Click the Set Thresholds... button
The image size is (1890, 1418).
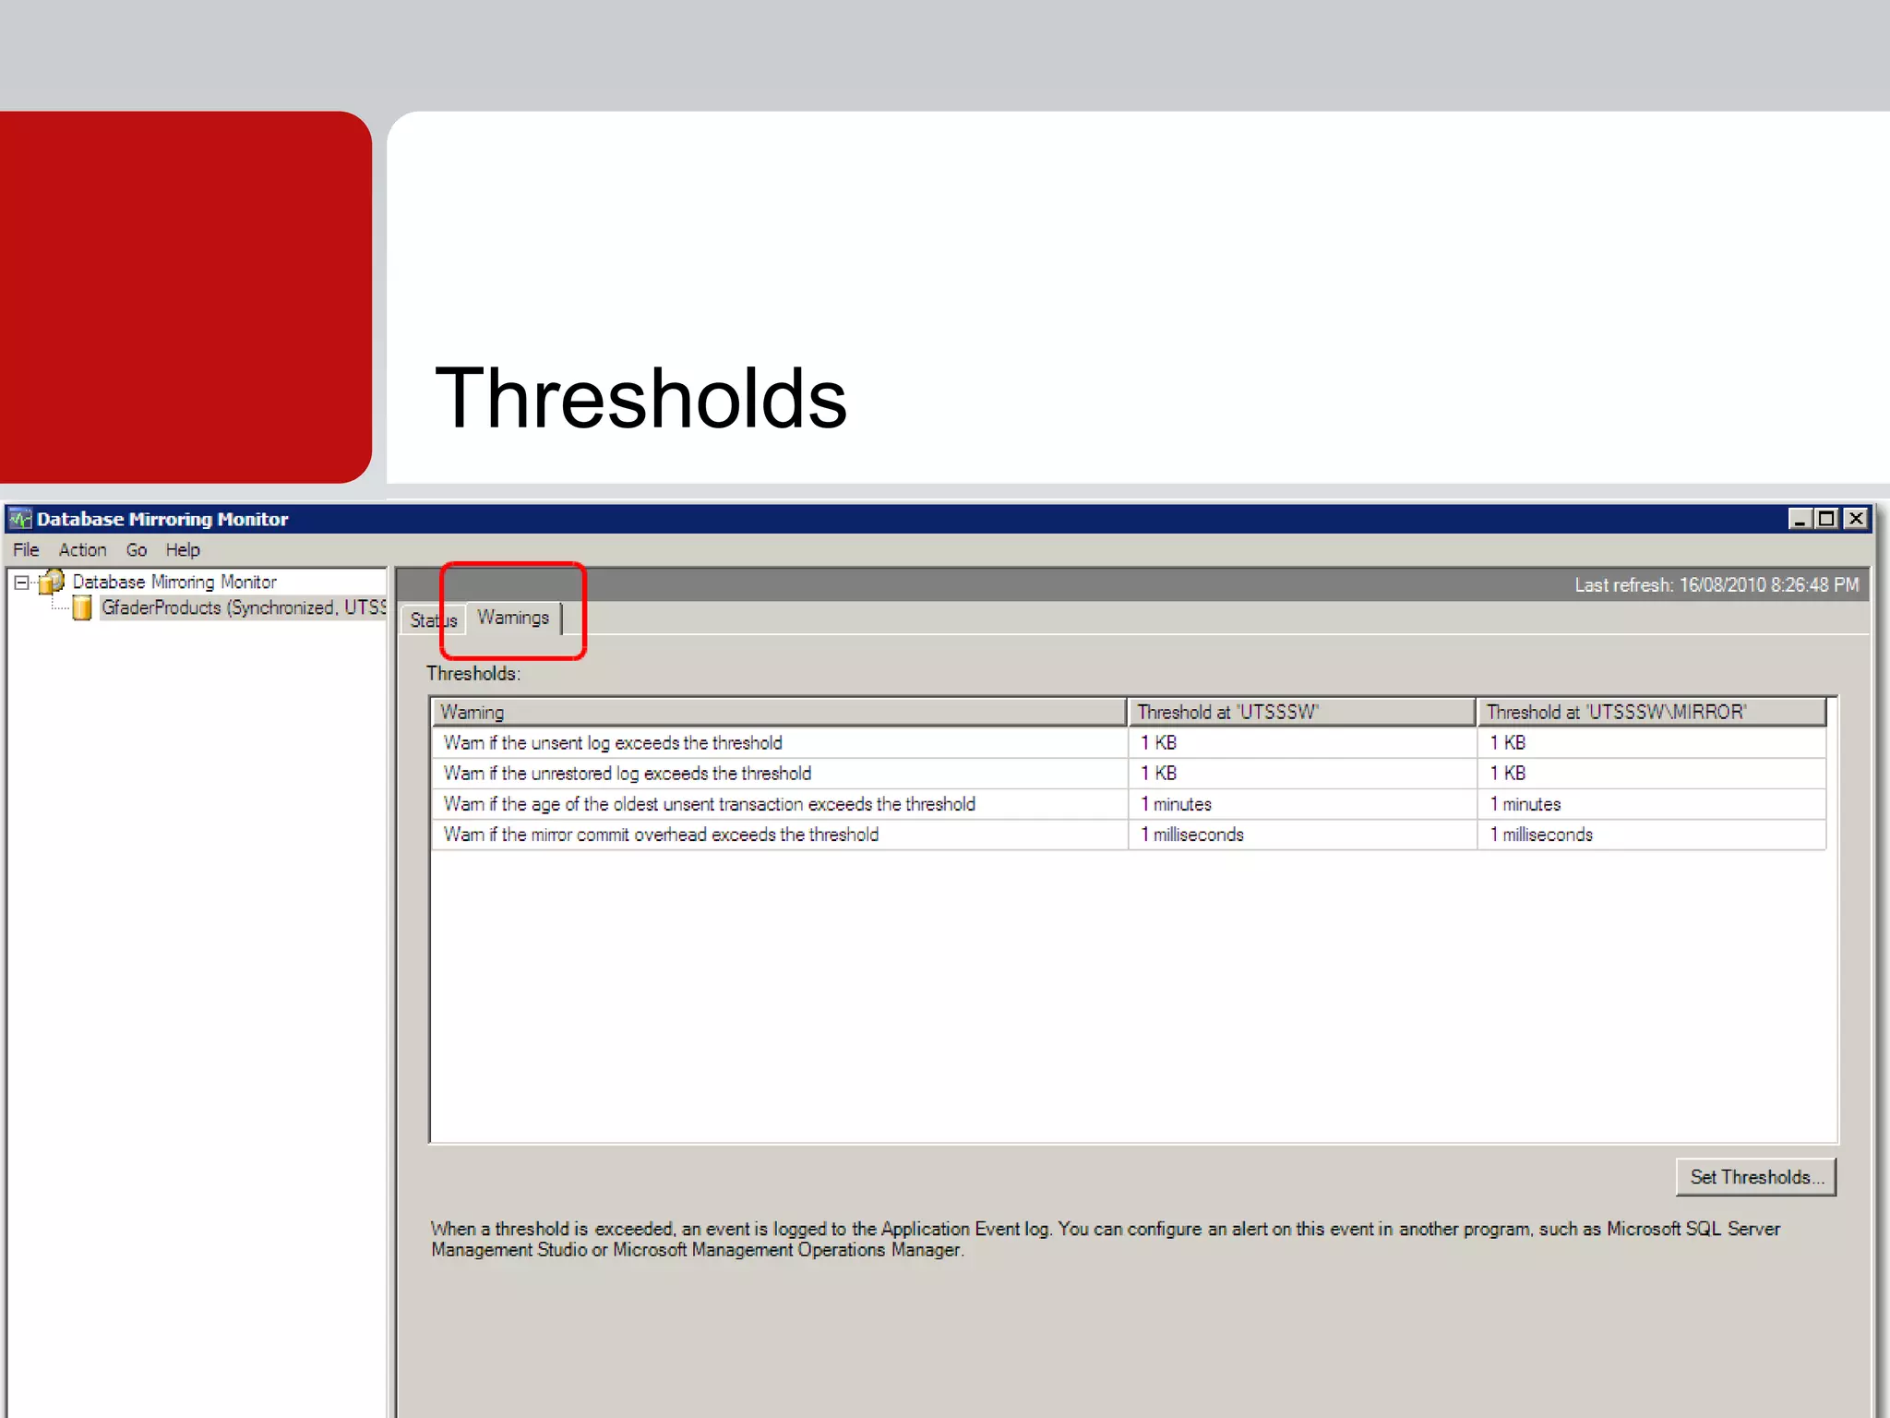(1756, 1177)
